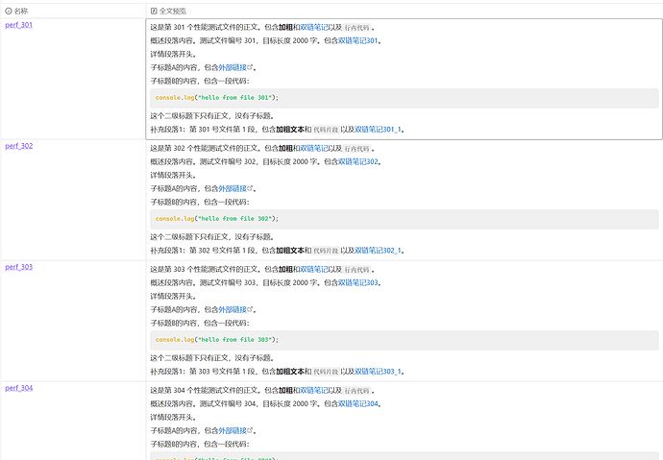Click 双链笔记 link in first line of perf_303
The height and width of the screenshot is (460, 663).
tap(314, 270)
